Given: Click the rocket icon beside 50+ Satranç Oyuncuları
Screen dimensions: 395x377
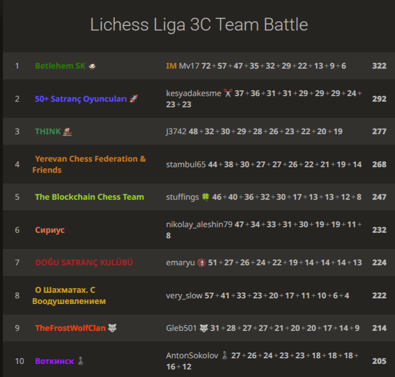Looking at the screenshot, I should [134, 99].
